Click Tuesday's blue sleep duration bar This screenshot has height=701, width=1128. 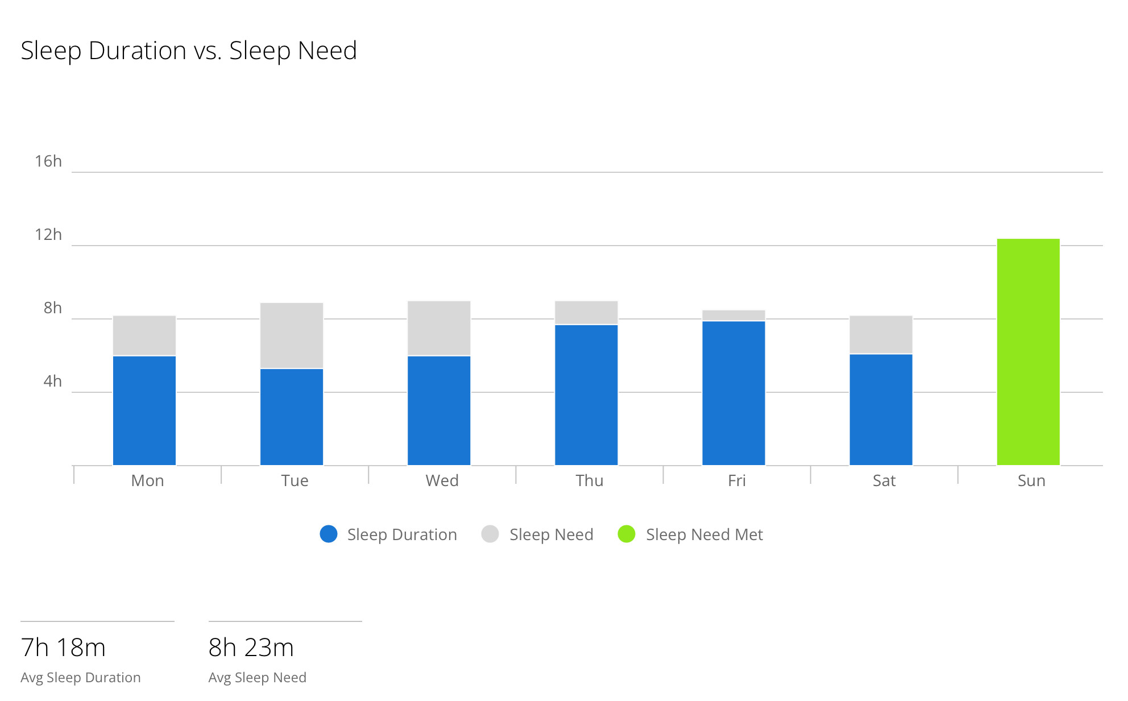292,417
